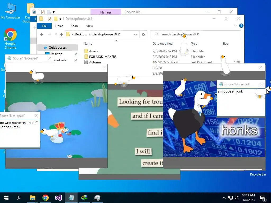The image size is (271, 203).
Task: Open the monitor app icon on taskbar
Action: click(97, 198)
